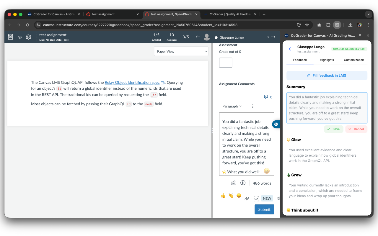Close the CoGrader side panel
Screen dimensions: 378x236
368,35
